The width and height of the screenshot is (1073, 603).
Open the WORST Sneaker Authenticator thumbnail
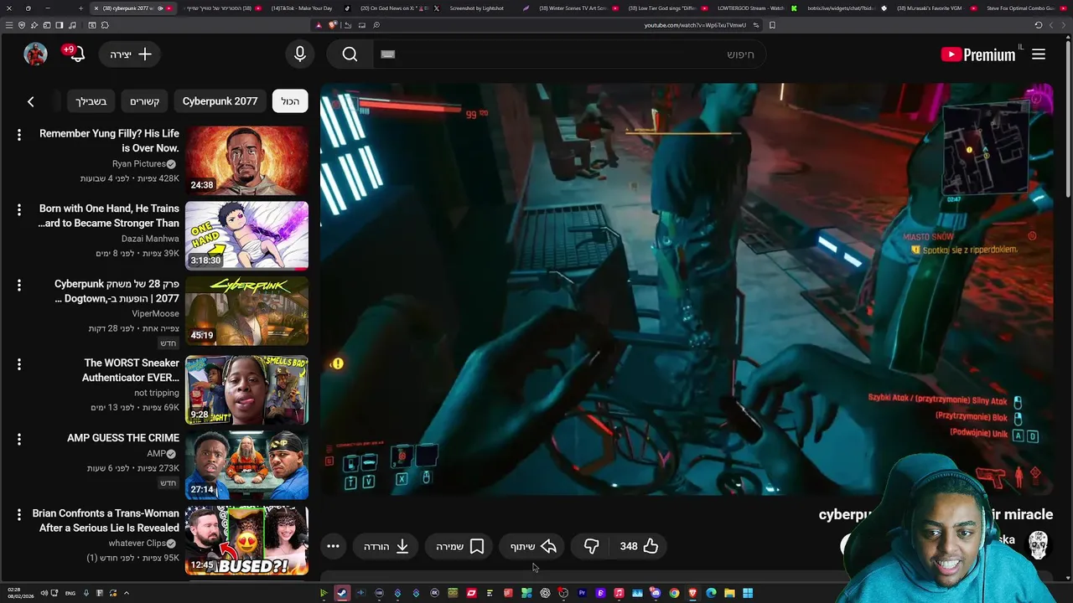pos(246,390)
